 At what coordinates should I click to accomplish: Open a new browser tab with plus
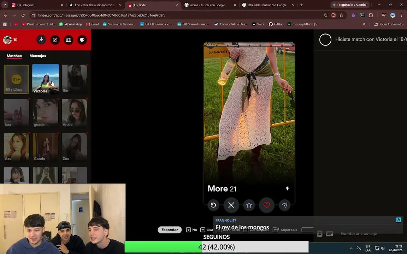301,5
